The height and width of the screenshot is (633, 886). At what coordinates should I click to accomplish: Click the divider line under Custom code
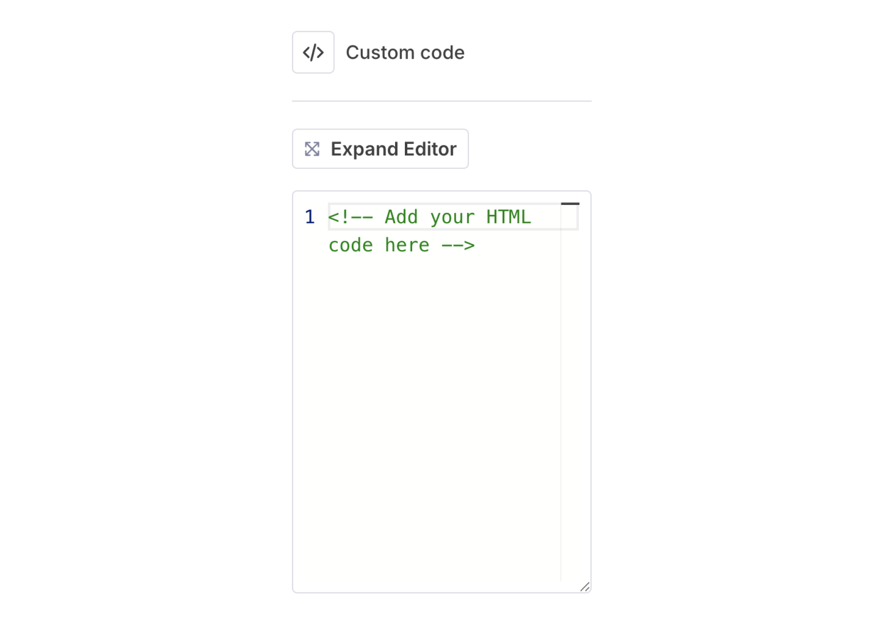pyautogui.click(x=441, y=101)
